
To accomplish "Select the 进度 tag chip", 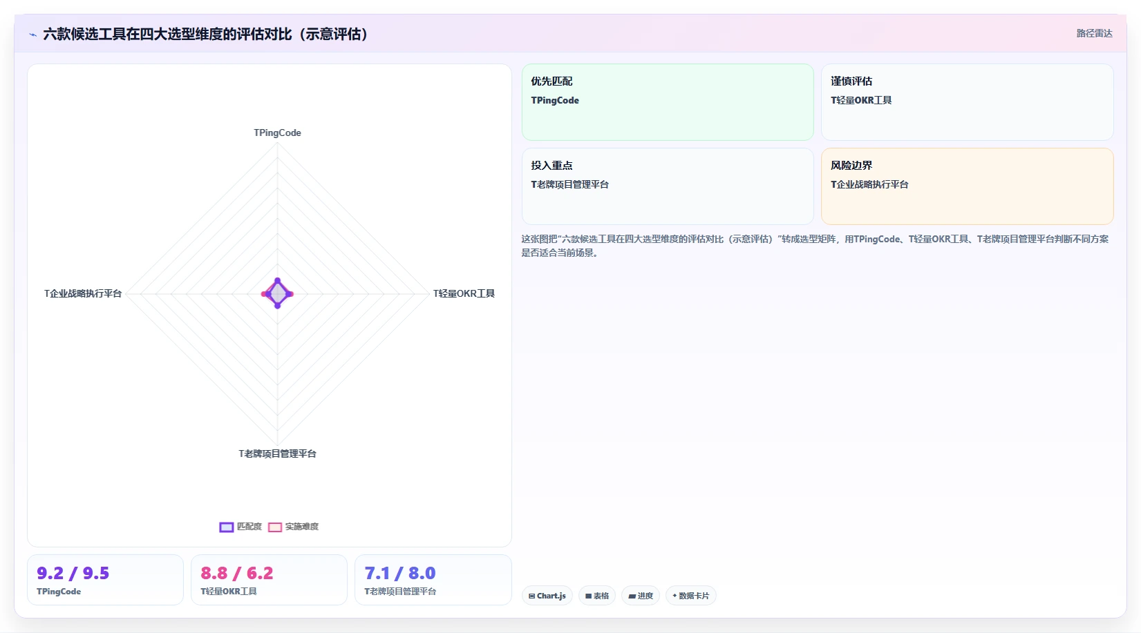I will pos(641,596).
